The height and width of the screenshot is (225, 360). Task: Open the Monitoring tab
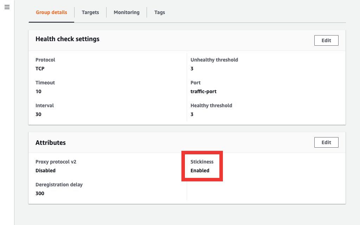pyautogui.click(x=126, y=12)
